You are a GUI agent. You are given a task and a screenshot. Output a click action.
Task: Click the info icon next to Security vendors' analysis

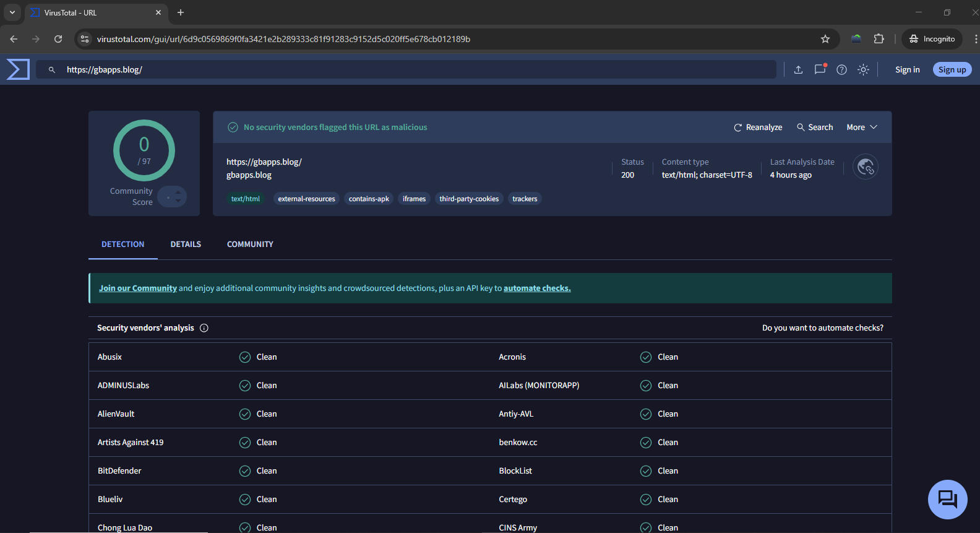204,328
